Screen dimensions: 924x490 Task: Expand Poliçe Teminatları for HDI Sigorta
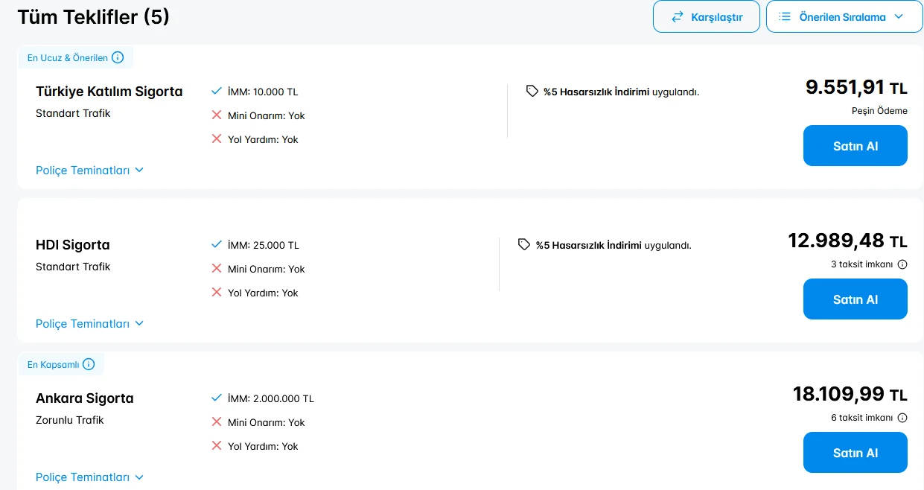pyautogui.click(x=89, y=324)
